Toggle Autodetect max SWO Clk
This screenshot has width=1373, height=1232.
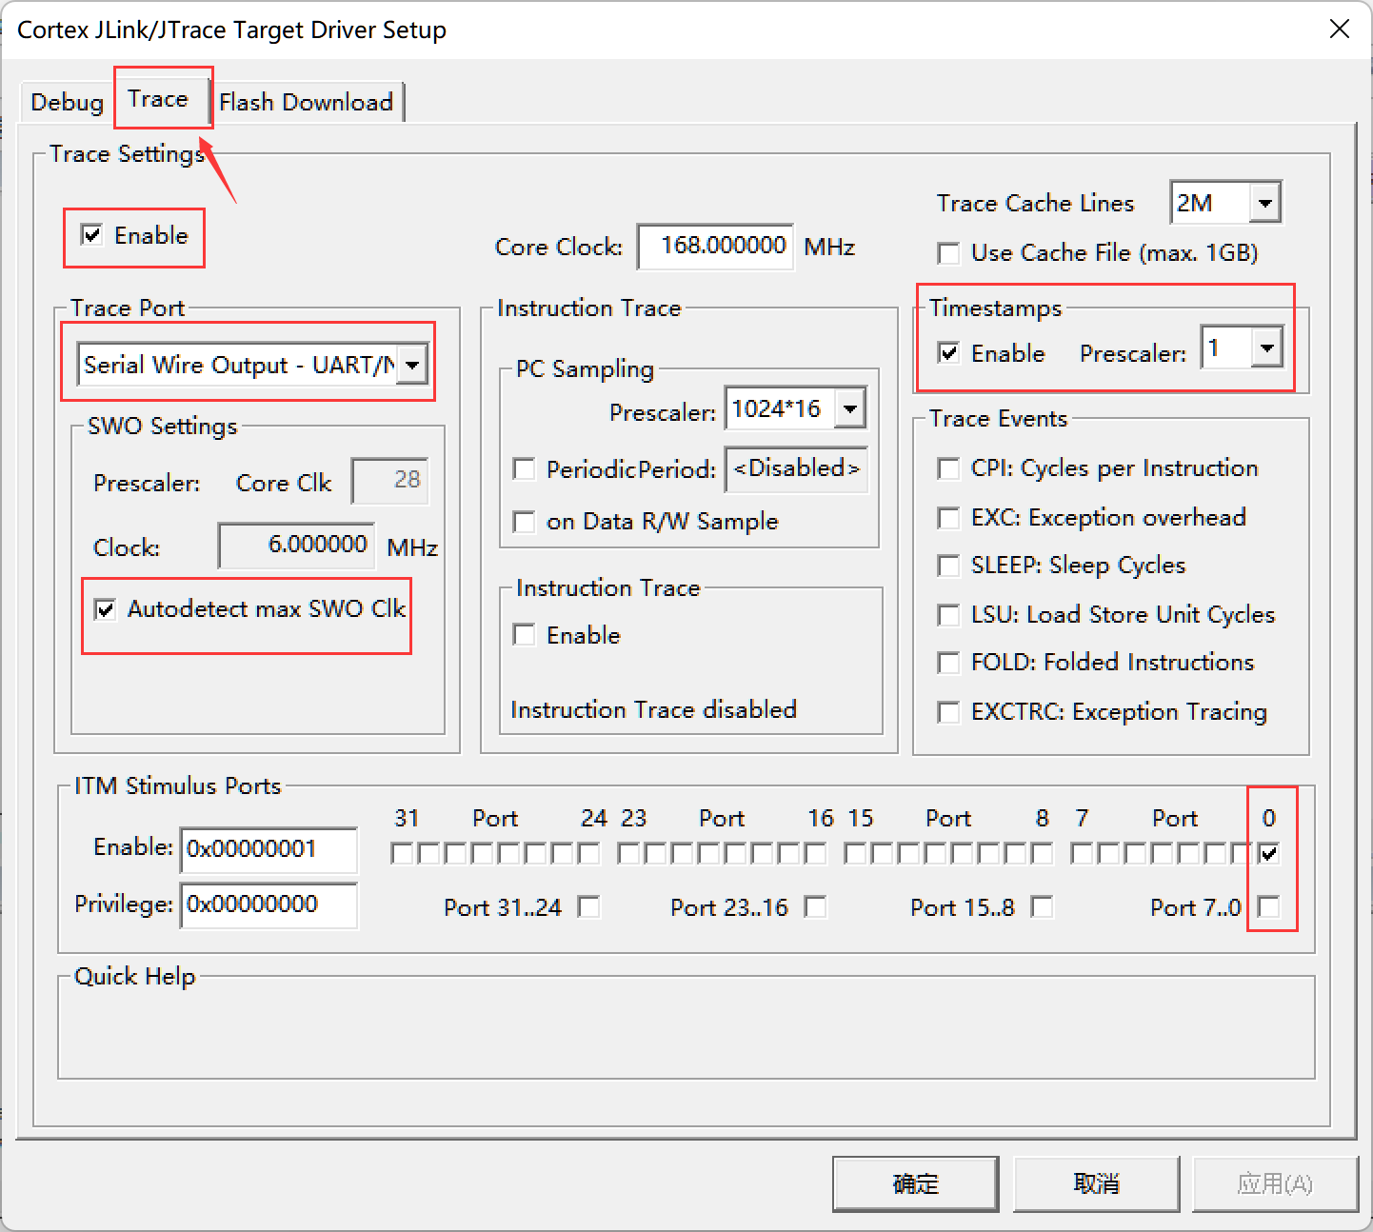coord(106,609)
